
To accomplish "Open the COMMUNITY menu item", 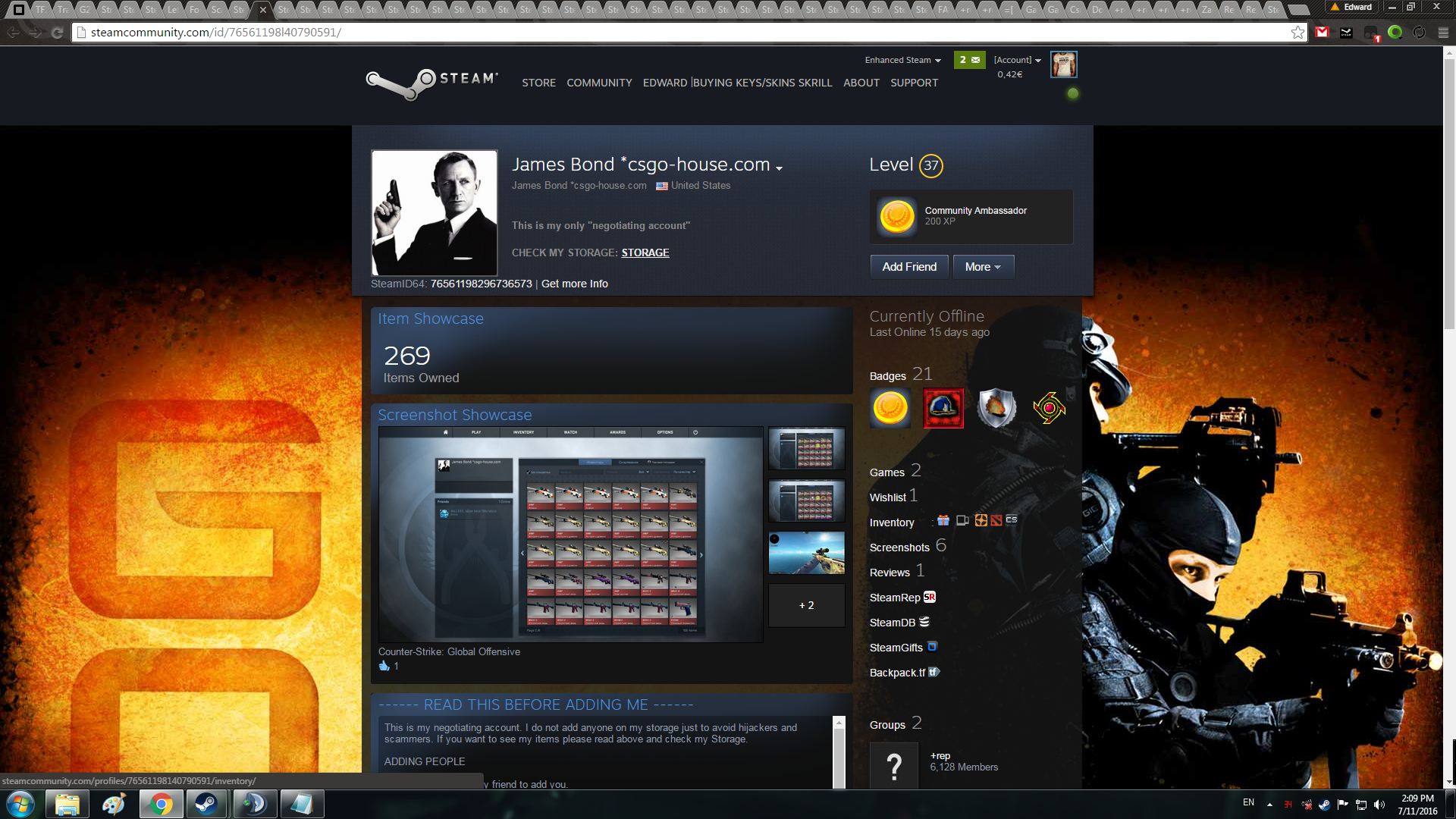I will point(599,83).
